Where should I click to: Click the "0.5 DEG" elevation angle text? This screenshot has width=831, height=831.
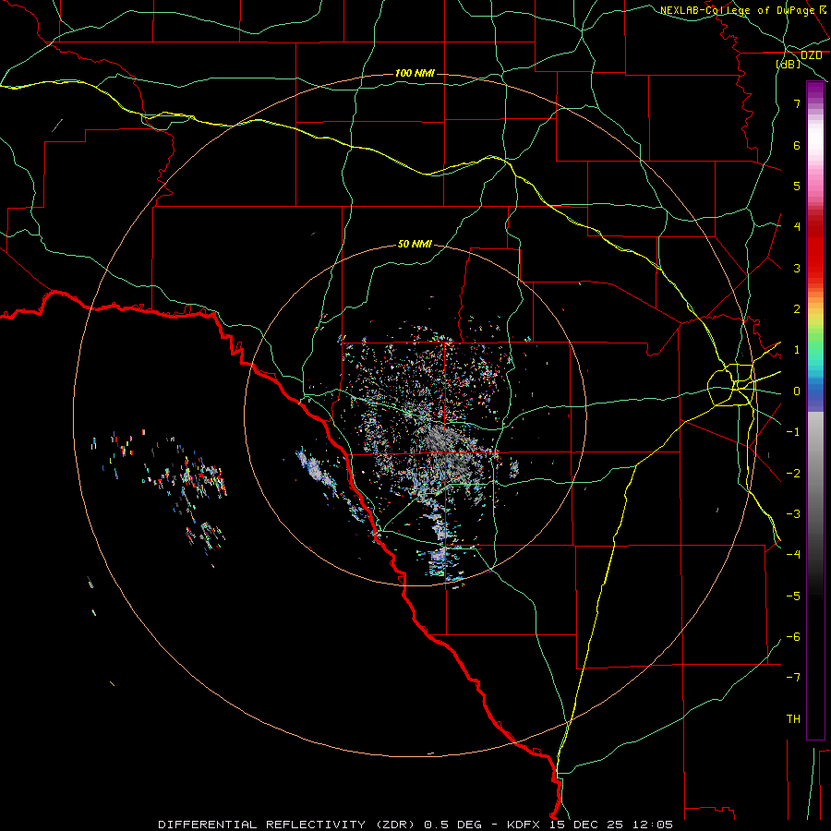pos(452,825)
